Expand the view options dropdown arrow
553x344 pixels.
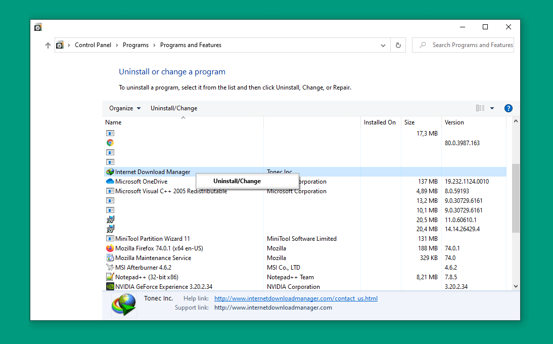(x=492, y=108)
